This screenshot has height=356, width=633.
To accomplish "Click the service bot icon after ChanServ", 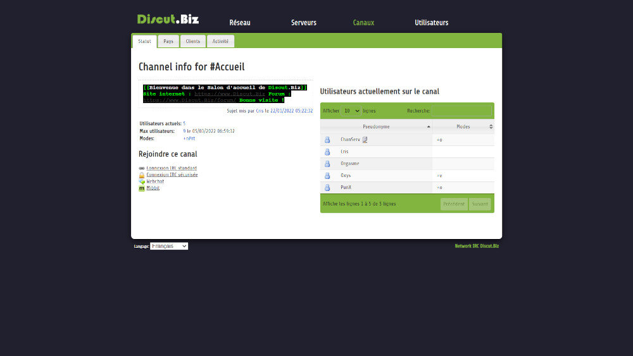I will [x=365, y=140].
